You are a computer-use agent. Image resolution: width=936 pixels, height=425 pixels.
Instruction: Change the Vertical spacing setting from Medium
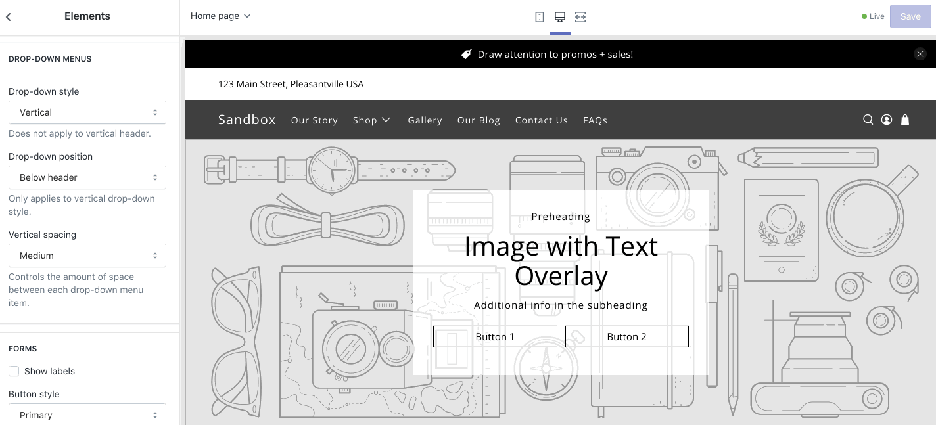(x=87, y=256)
